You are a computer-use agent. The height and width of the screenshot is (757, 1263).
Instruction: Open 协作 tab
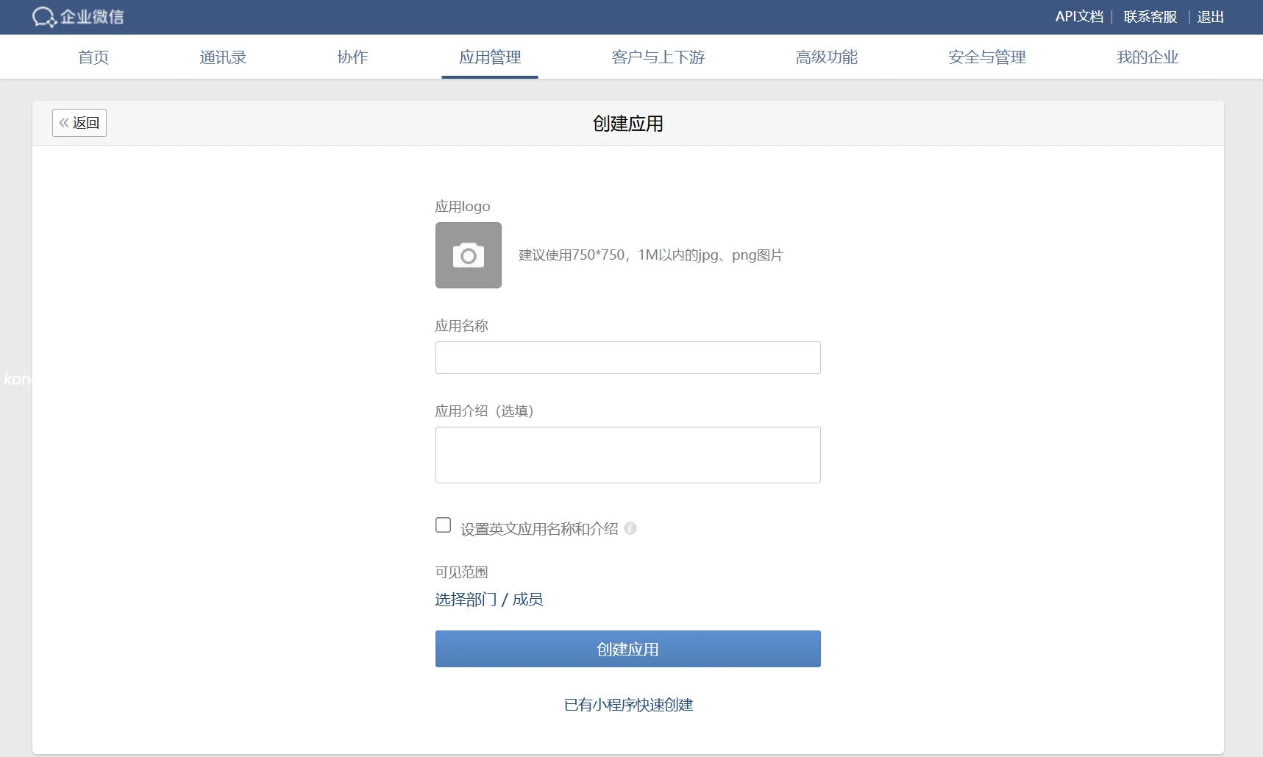(x=352, y=57)
